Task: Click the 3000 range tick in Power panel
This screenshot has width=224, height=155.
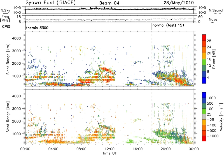Action: [17, 51]
